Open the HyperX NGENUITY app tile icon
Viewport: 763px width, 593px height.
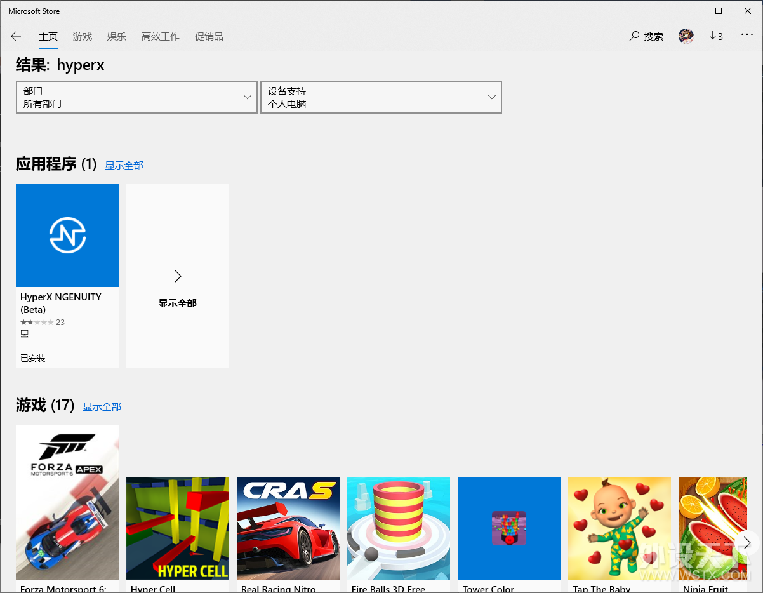pos(67,236)
